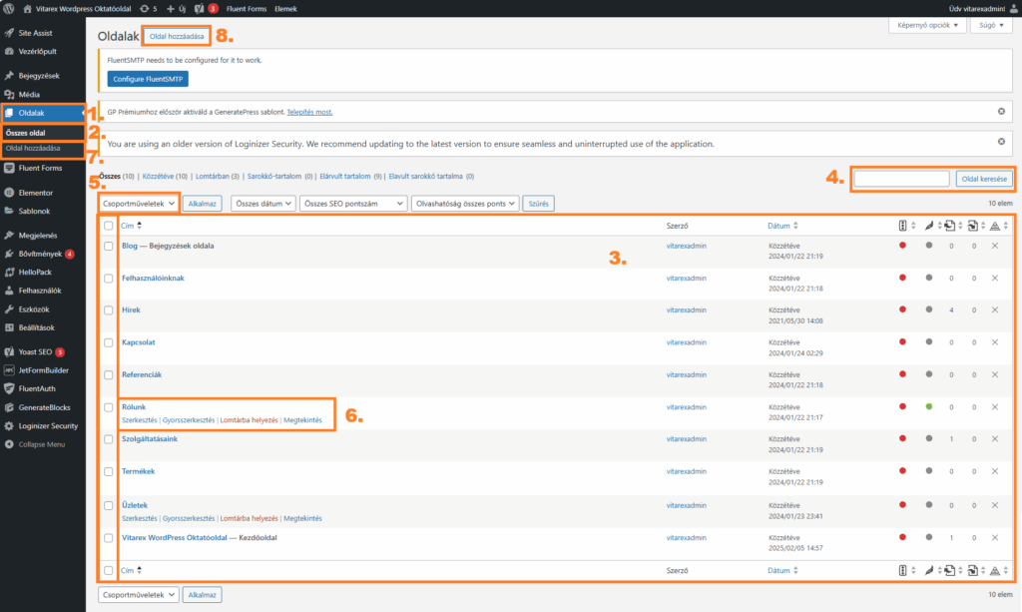The image size is (1022, 612).
Task: Open the WordPress logo menu in admin bar
Action: click(9, 8)
